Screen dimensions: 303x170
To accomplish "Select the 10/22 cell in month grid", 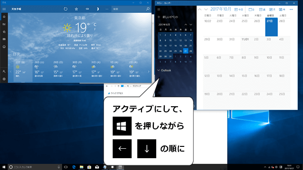I will 209,27.
